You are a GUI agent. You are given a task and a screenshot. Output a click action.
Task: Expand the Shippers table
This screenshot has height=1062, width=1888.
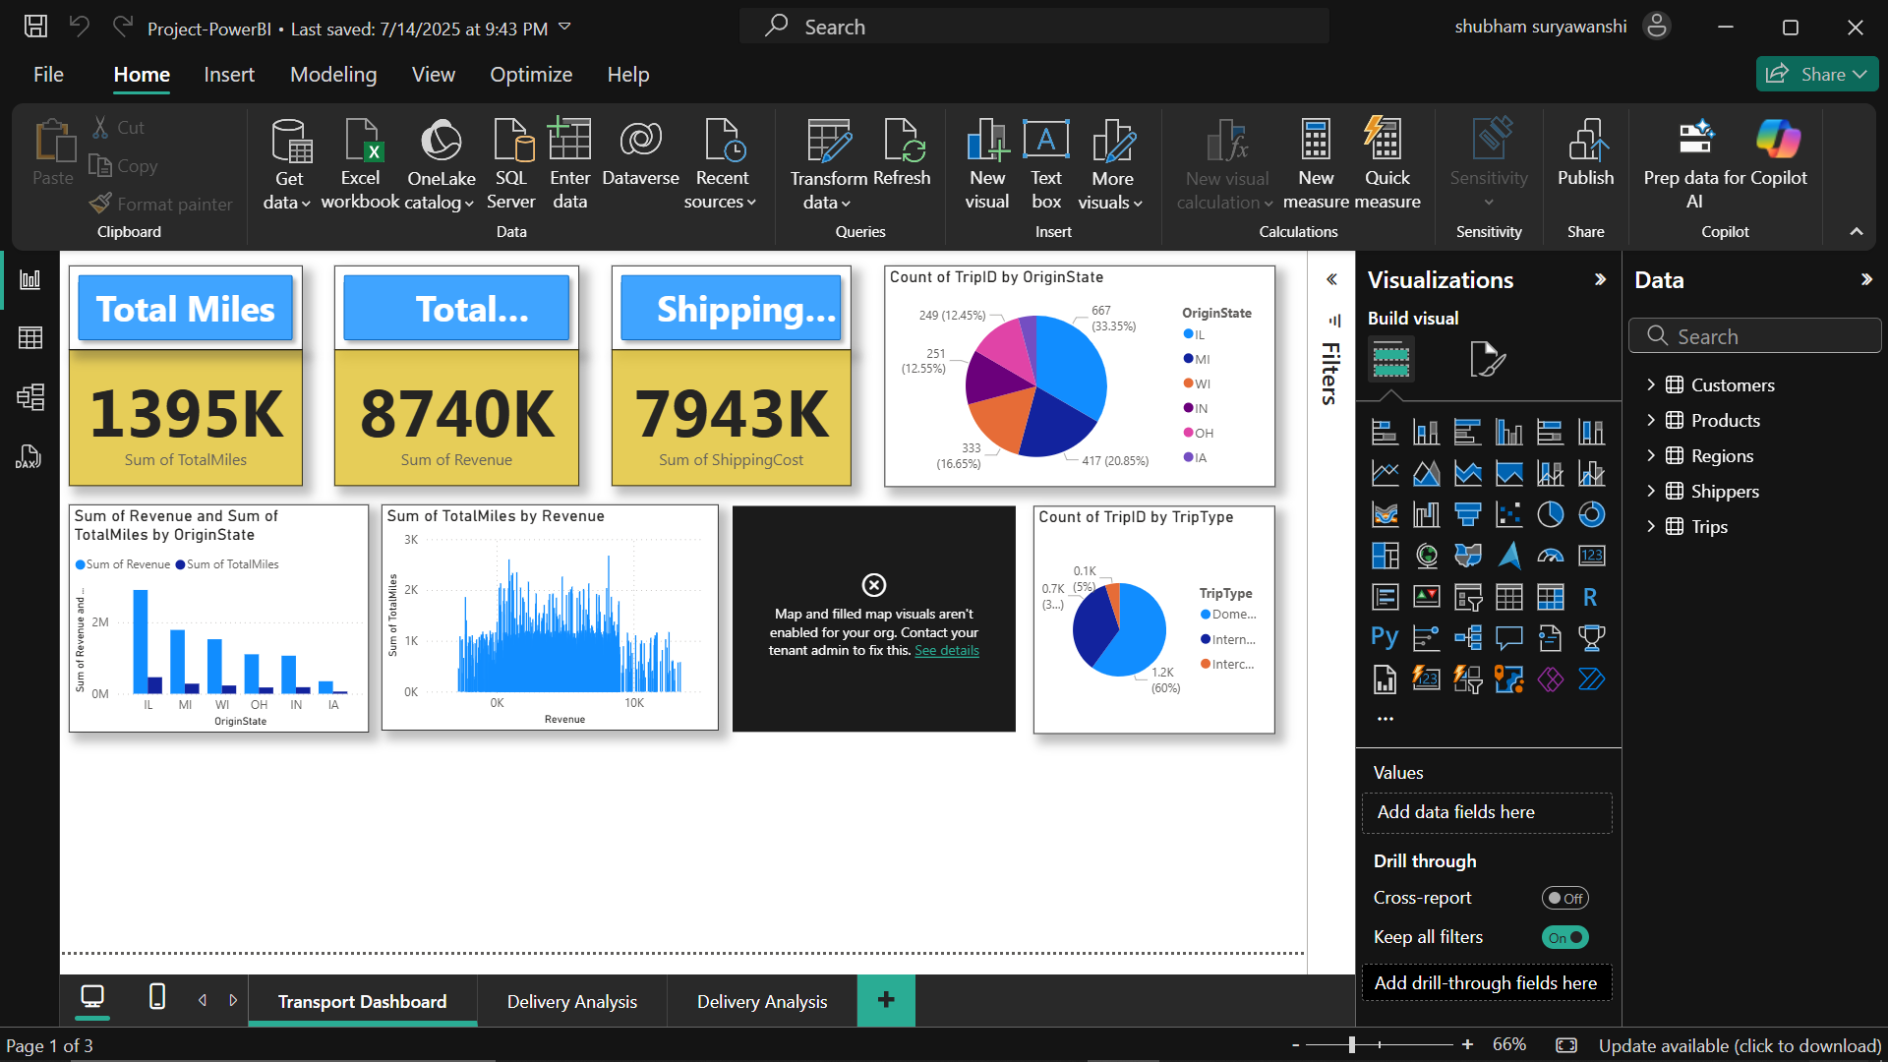(1651, 491)
